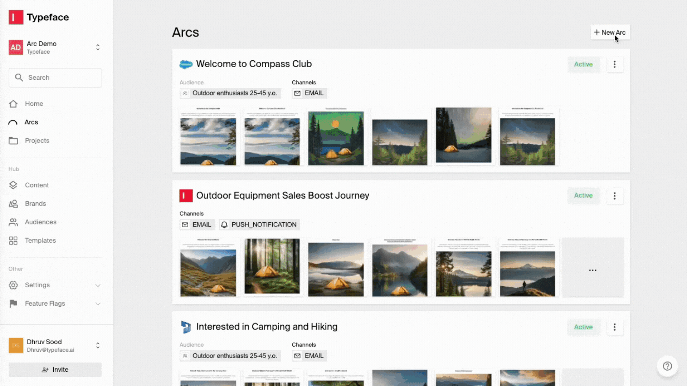Screen dimensions: 687x386
Task: Open the help bubble at bottom right
Action: (x=667, y=366)
